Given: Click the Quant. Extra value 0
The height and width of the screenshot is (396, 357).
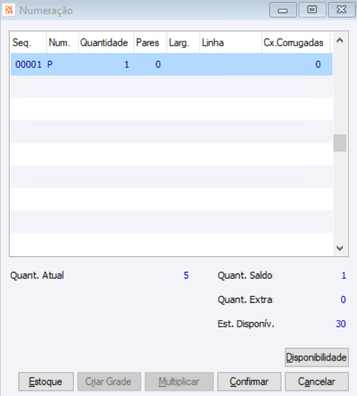Looking at the screenshot, I should coord(343,300).
